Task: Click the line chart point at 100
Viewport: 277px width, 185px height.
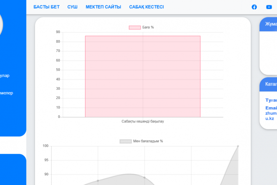Action: pos(238,146)
